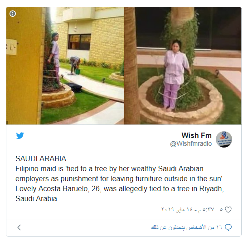Open the Wish Fm profile avatar

click(224, 139)
